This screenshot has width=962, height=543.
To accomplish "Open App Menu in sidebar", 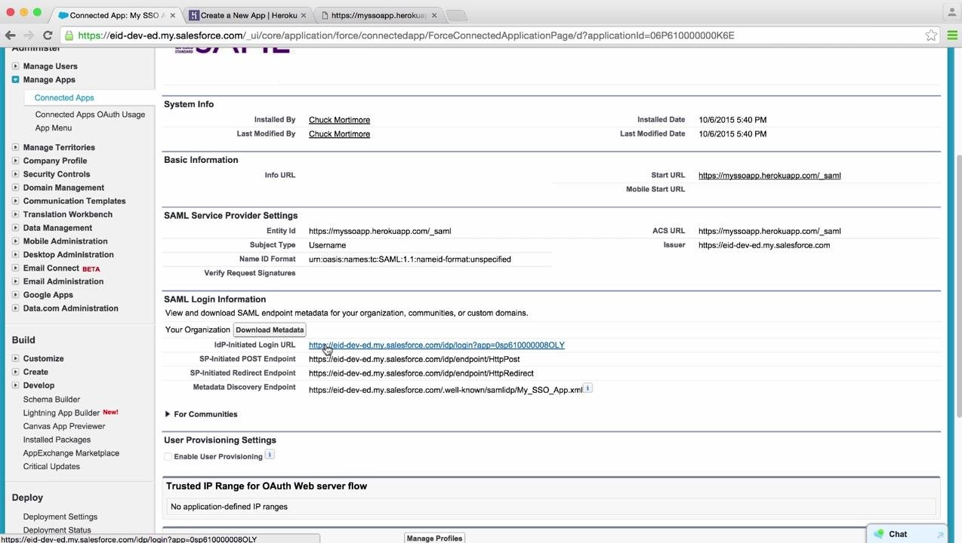I will pos(54,128).
